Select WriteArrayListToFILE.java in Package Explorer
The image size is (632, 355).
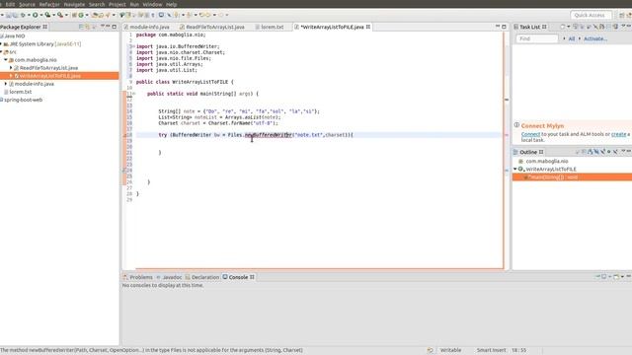[x=50, y=76]
